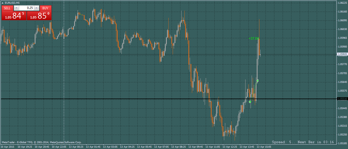Click the '10 Apr 19:25' time label
This screenshot has width=348, height=149.
[25, 146]
